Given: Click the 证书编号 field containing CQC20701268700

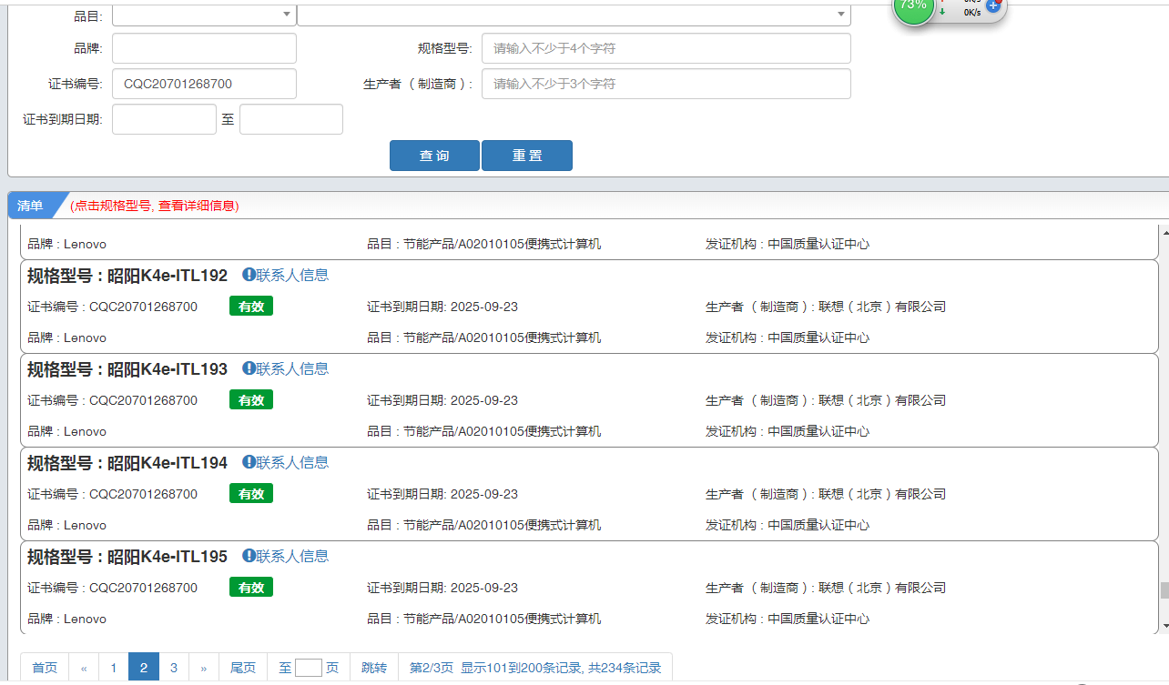Looking at the screenshot, I should click(204, 84).
